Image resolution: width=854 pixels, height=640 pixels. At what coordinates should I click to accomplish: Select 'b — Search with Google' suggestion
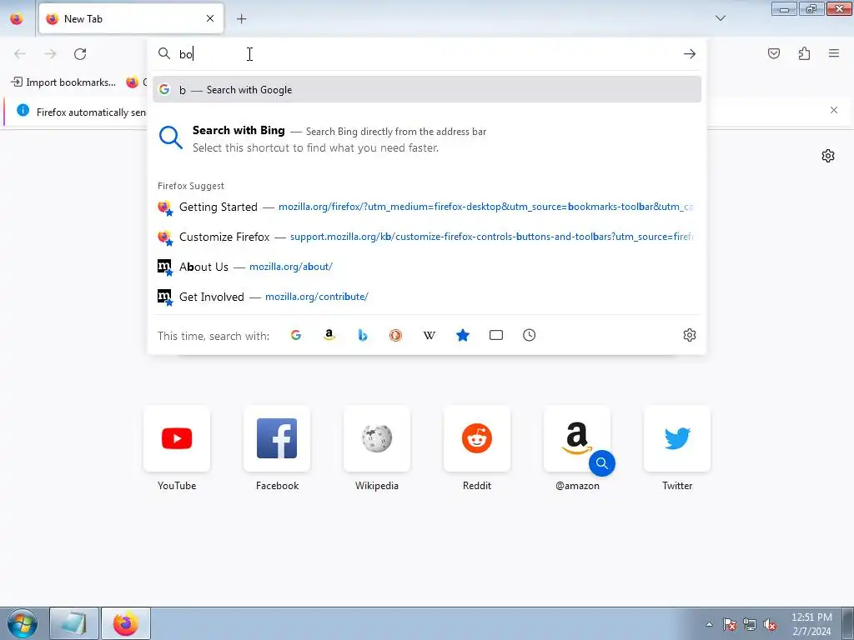tap(427, 89)
